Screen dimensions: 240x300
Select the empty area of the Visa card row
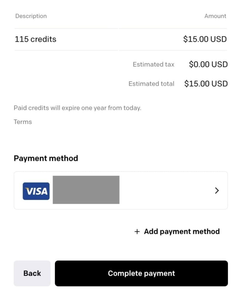[166, 190]
